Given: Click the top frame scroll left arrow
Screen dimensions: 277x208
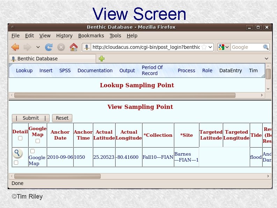Looking at the screenshot, I should 12,95.
